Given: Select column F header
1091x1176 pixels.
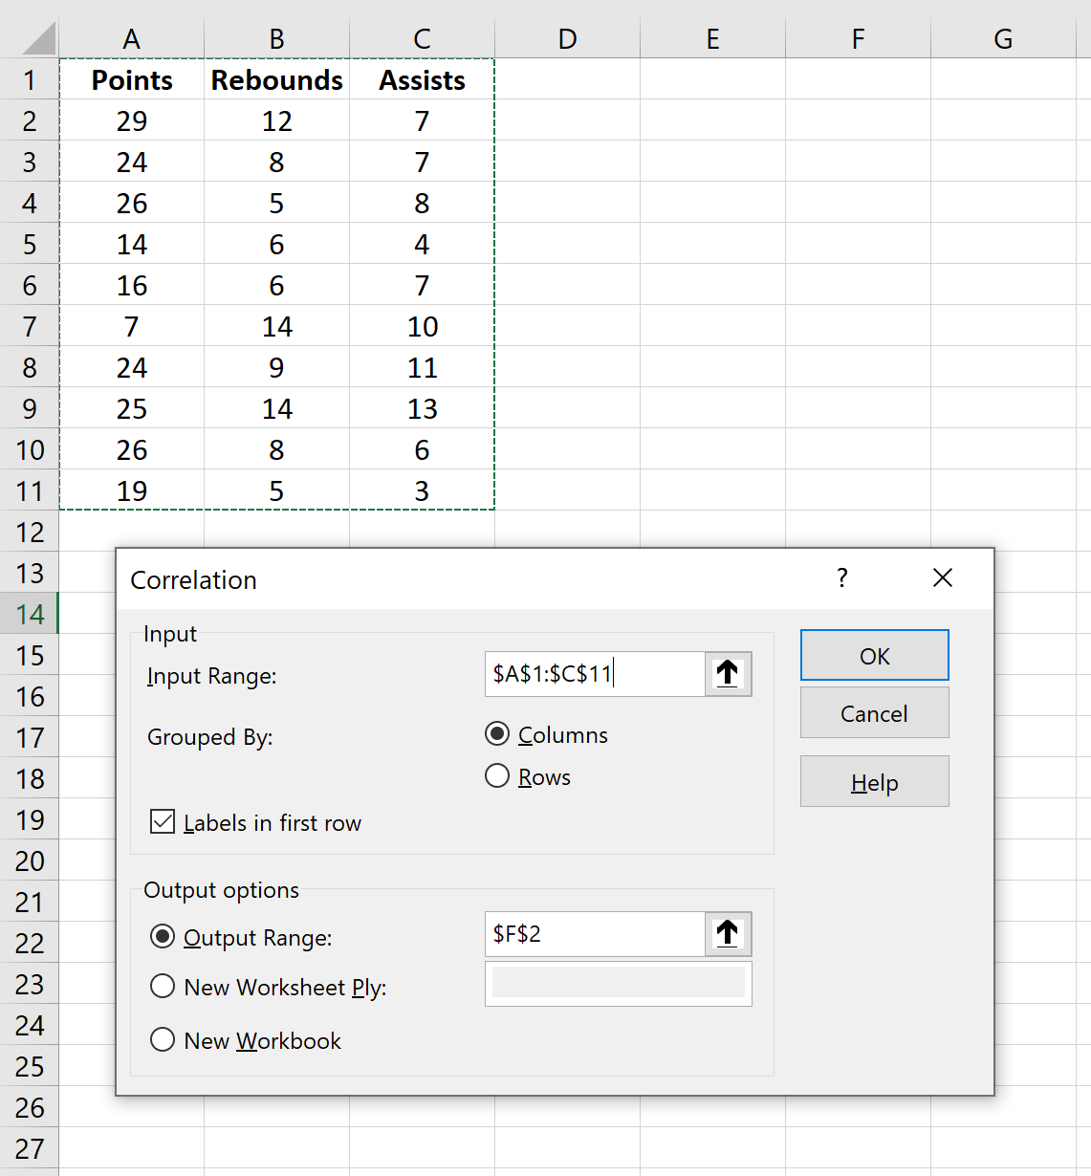Looking at the screenshot, I should click(857, 38).
